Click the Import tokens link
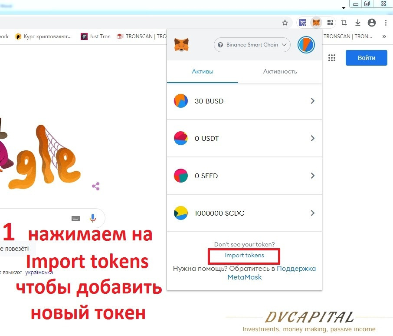 pyautogui.click(x=244, y=256)
